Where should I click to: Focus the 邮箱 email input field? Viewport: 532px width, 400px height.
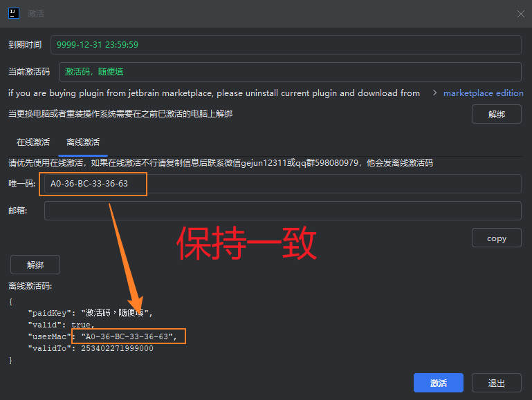[x=282, y=211]
